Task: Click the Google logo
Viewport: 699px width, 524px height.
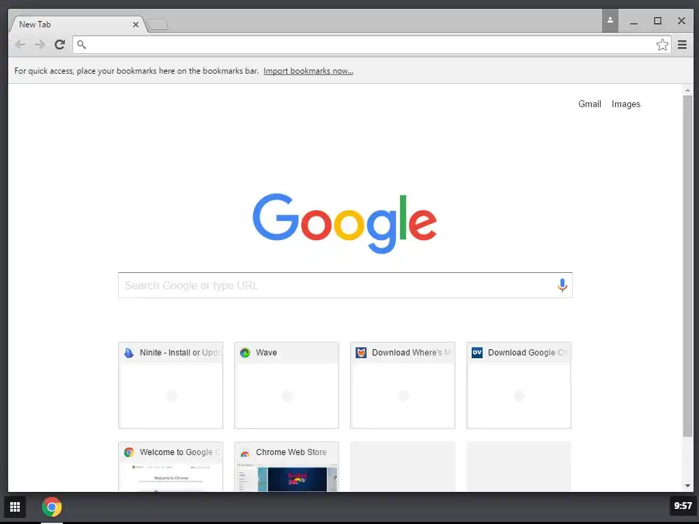Action: (344, 223)
